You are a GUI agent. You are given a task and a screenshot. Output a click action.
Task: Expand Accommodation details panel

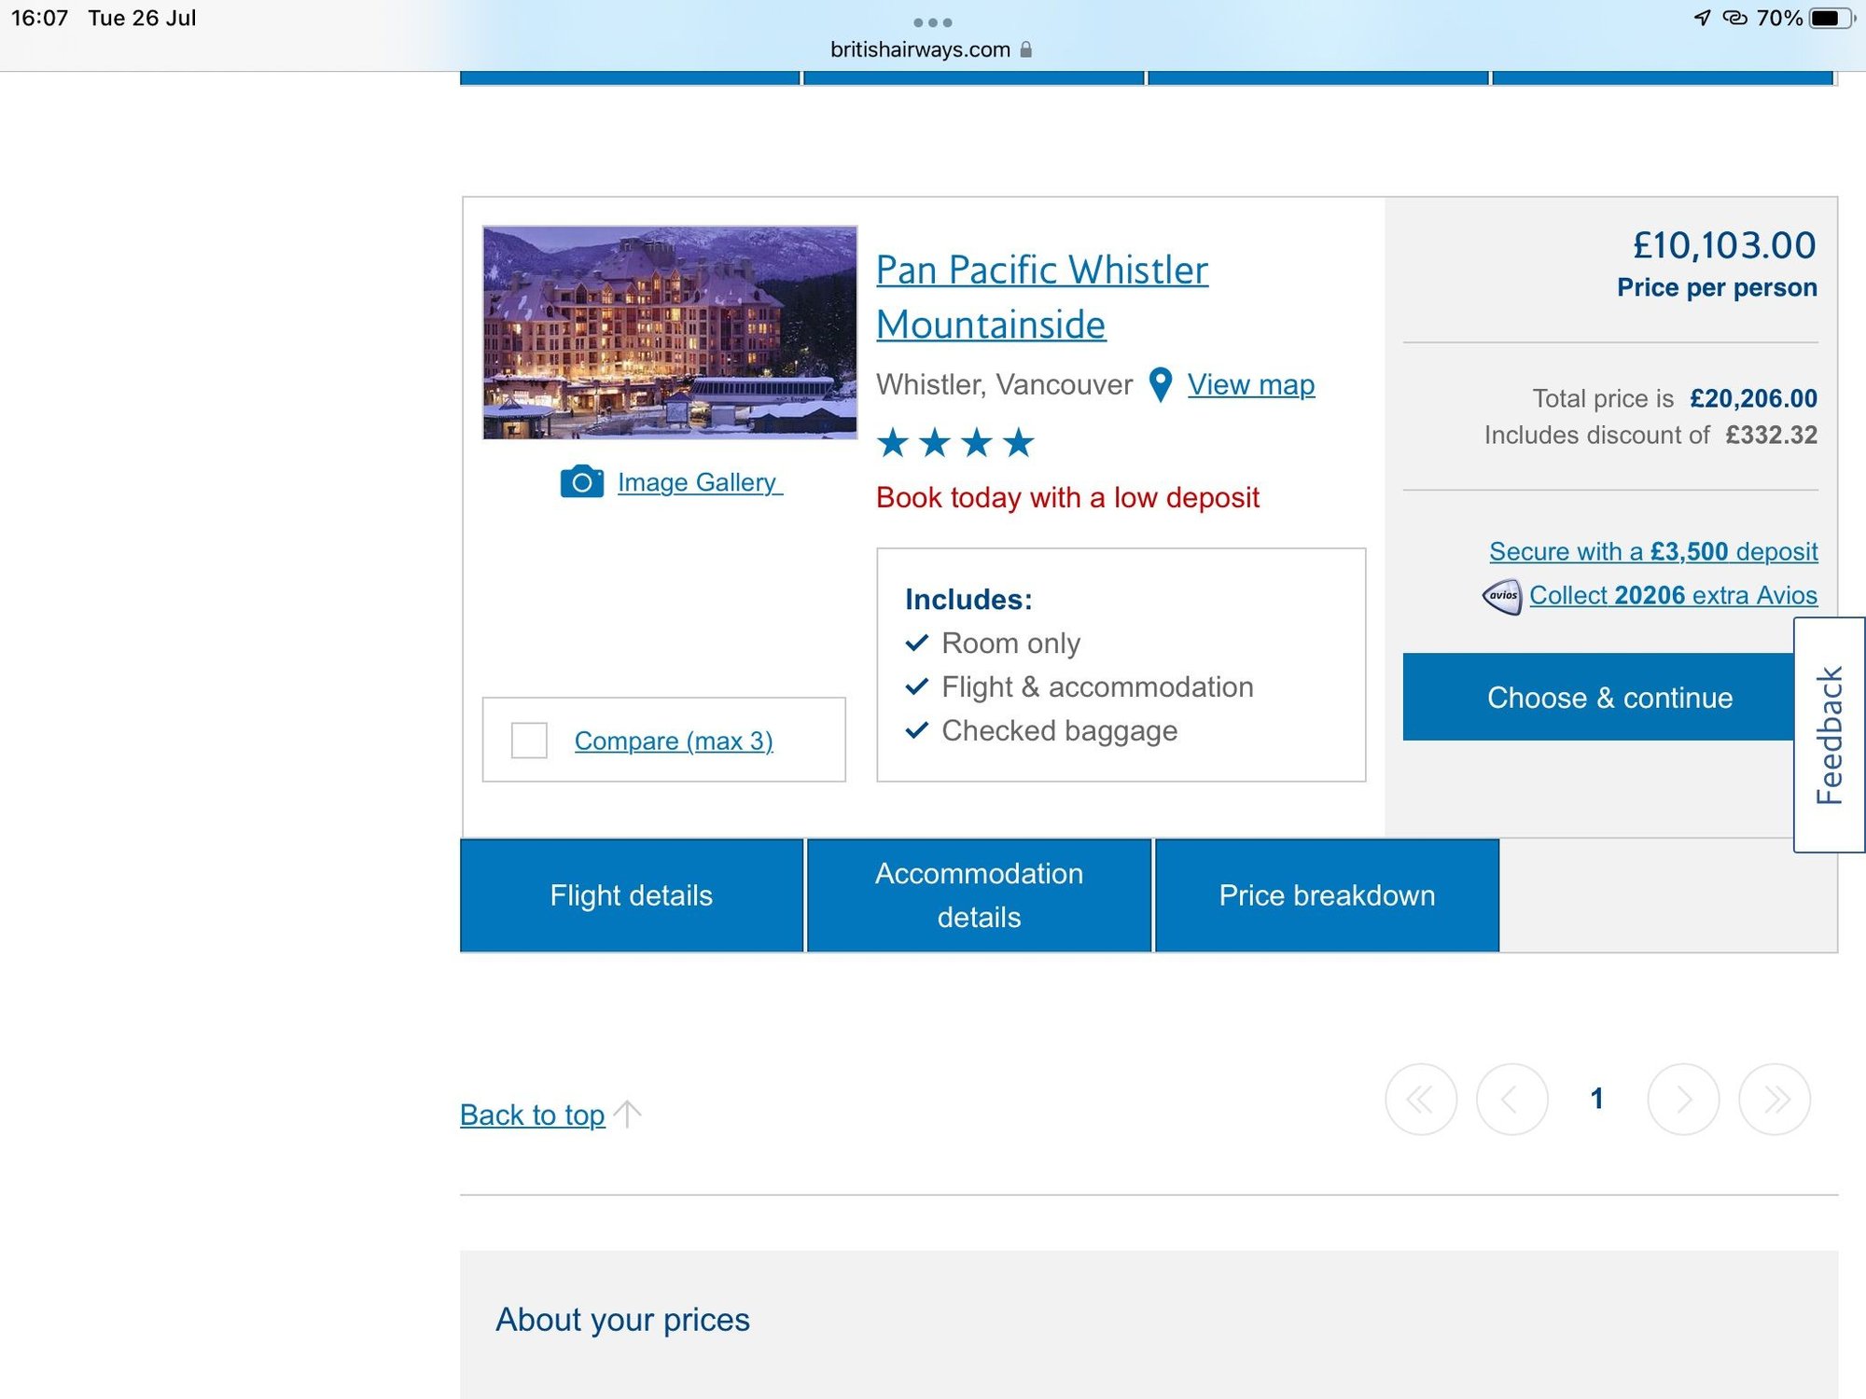(979, 895)
